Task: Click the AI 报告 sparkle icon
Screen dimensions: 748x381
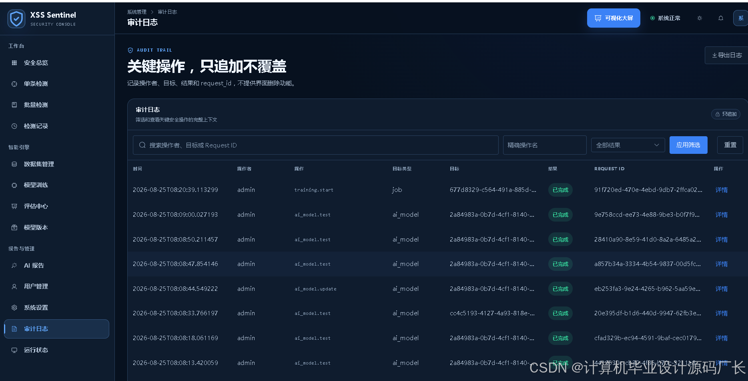Action: [x=14, y=266]
